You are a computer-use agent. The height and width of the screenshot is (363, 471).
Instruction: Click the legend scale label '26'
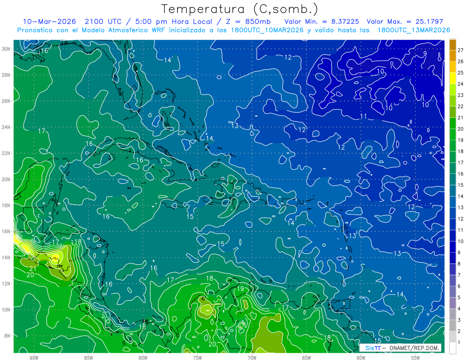pos(461,61)
